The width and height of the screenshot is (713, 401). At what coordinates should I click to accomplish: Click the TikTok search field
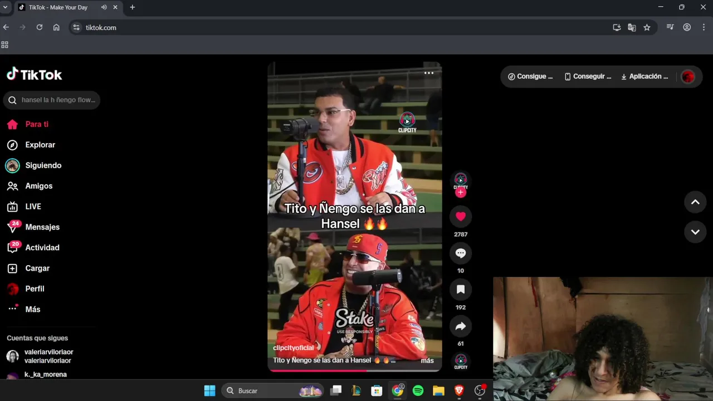(52, 100)
